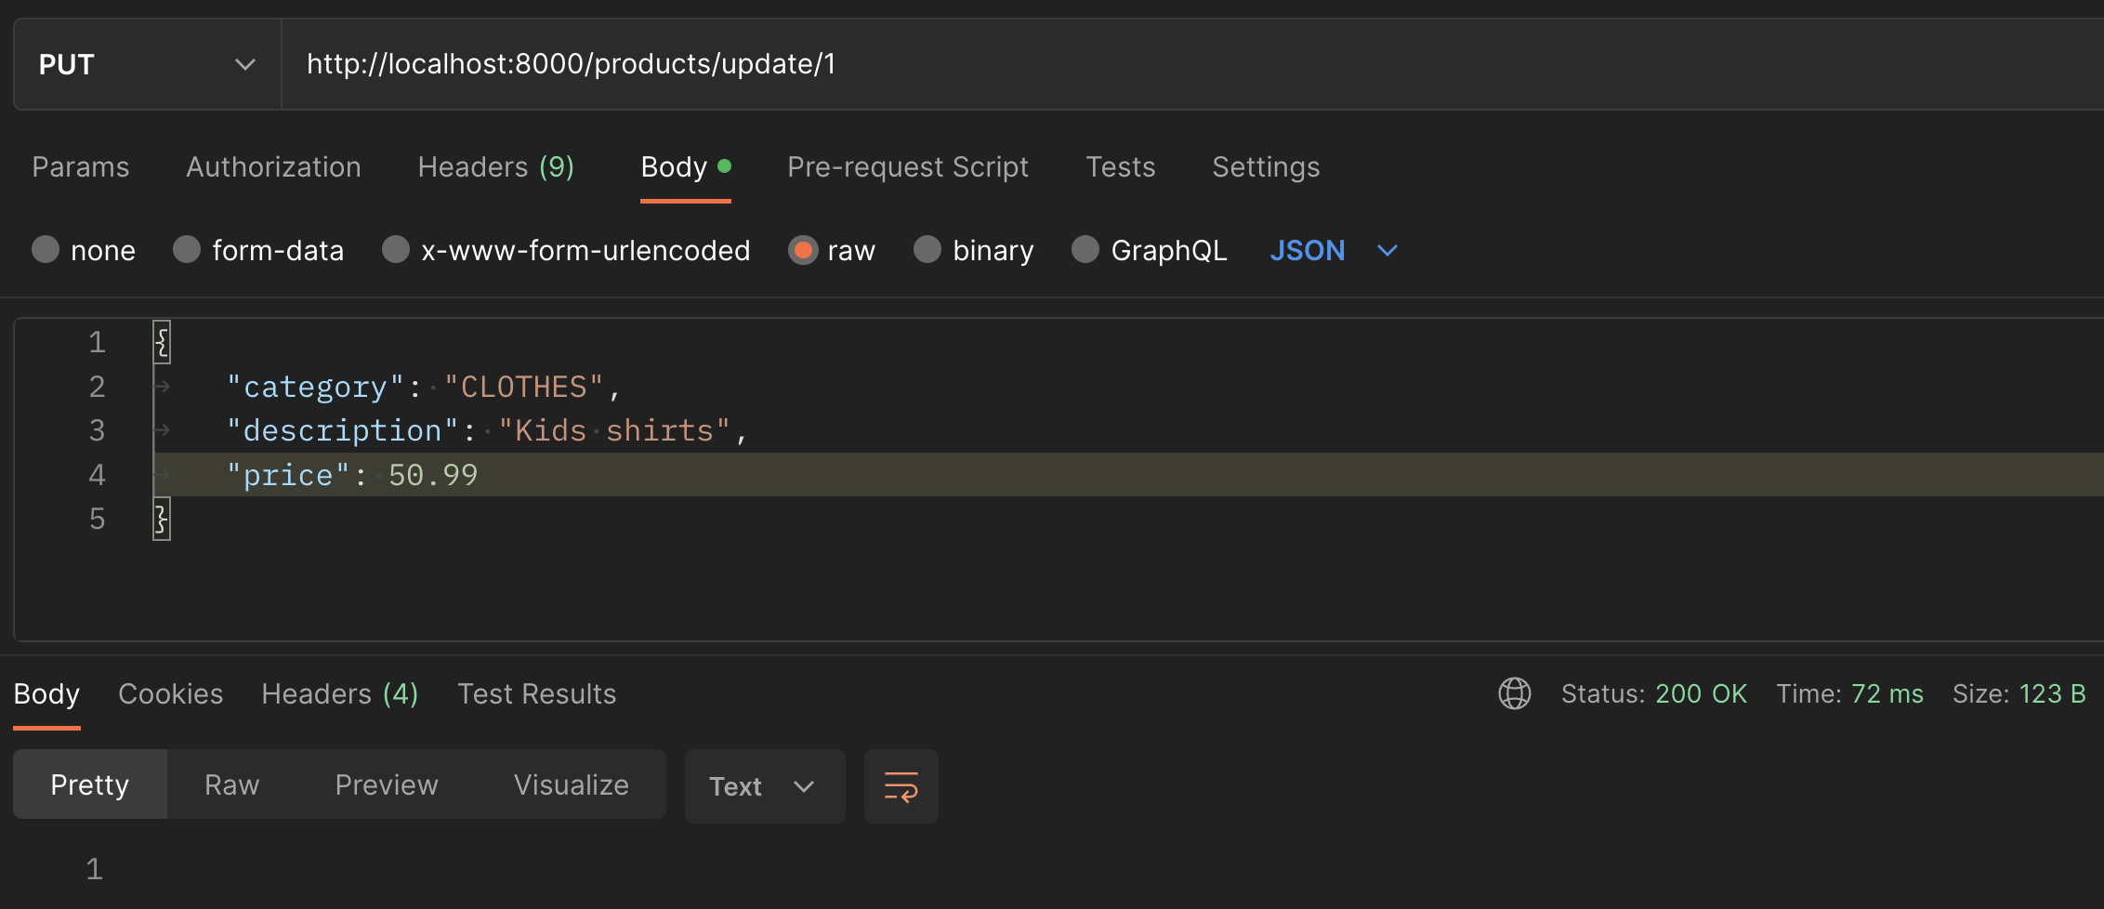The width and height of the screenshot is (2104, 909).
Task: Click the request URL input field
Action: tap(1115, 64)
